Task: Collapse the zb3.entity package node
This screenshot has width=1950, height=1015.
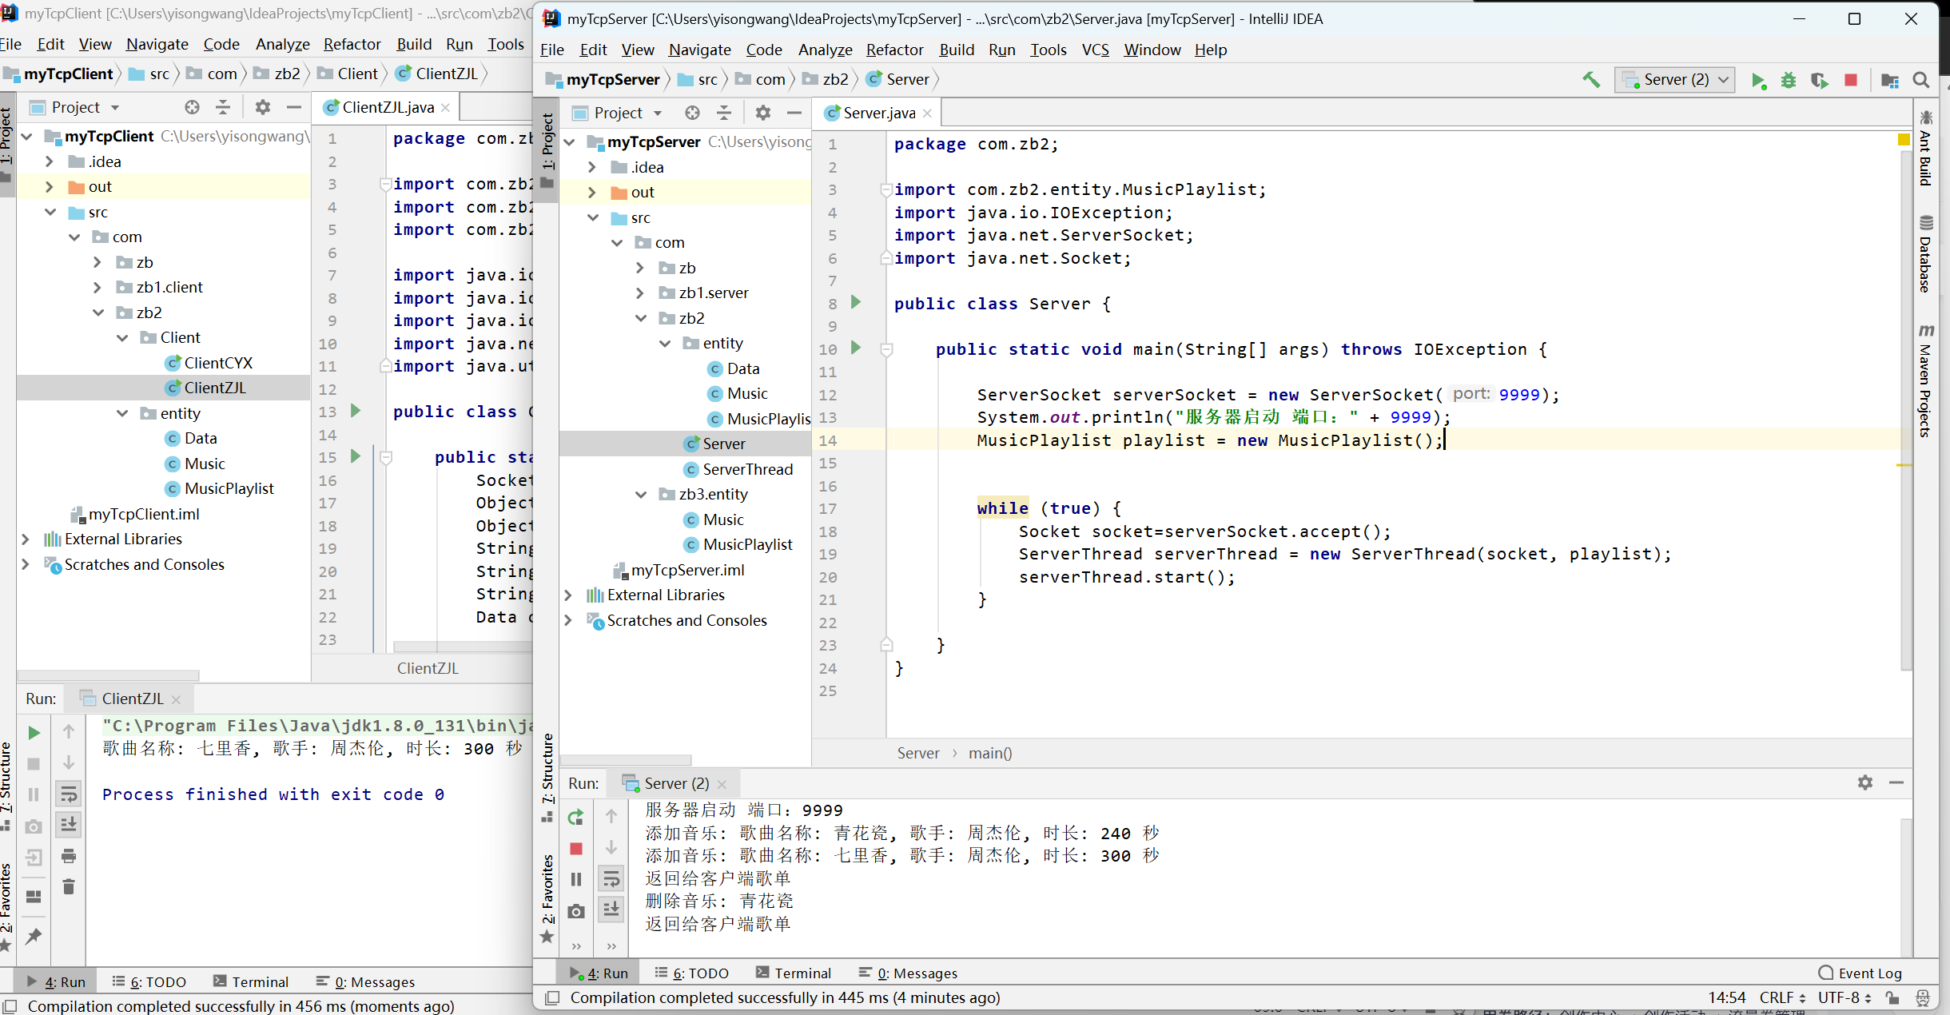Action: [x=640, y=494]
